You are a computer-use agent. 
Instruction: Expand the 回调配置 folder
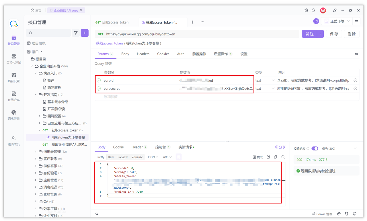tap(40, 116)
